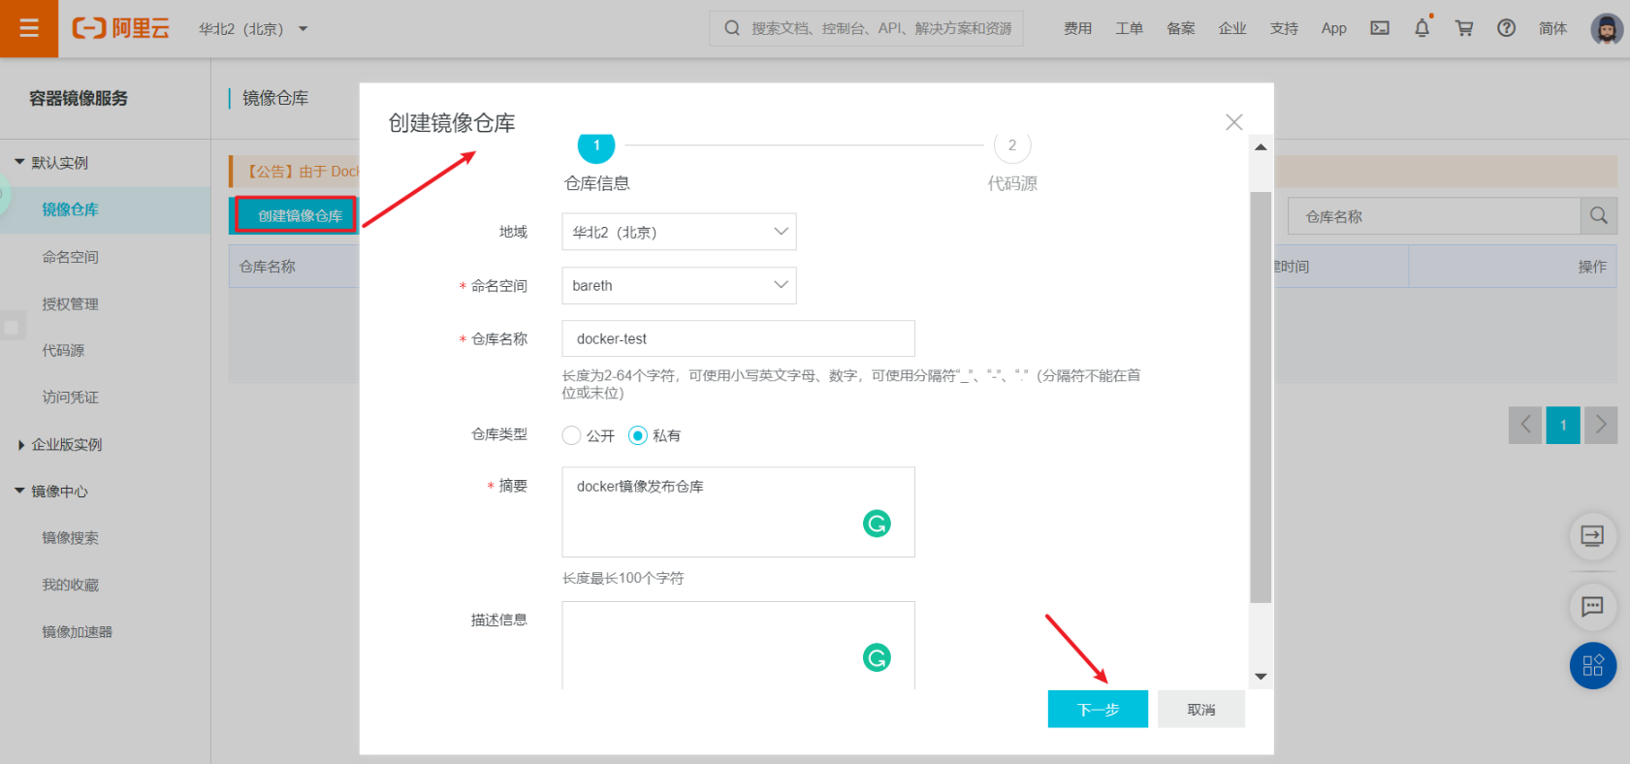Open the 支持 top menu
The height and width of the screenshot is (764, 1630).
point(1284,28)
